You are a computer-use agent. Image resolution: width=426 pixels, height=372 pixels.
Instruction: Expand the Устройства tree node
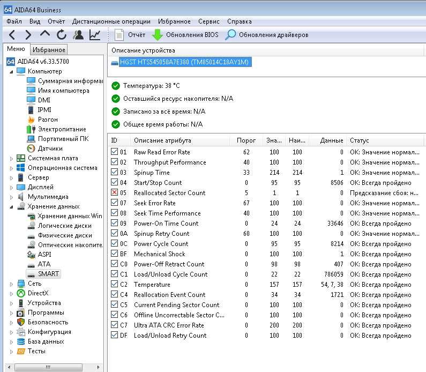(11, 303)
